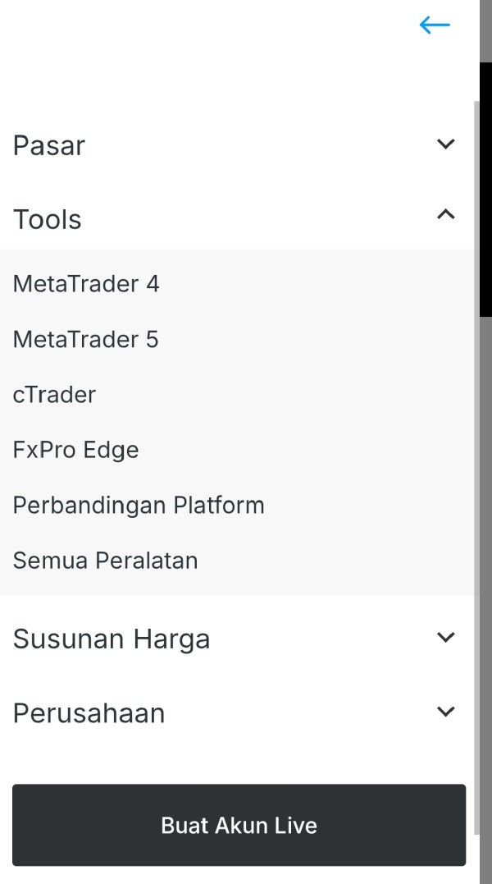
Task: Go to MetaTrader 5 page
Action: coord(86,339)
